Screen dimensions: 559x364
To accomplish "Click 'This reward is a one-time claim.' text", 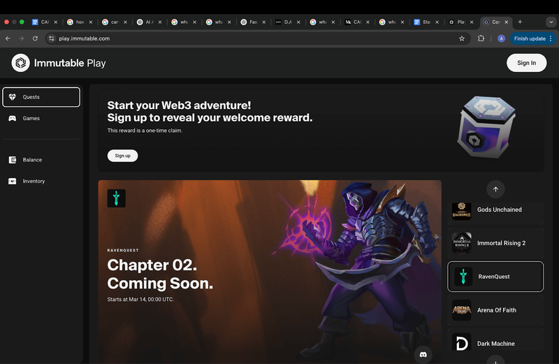I will (x=145, y=131).
